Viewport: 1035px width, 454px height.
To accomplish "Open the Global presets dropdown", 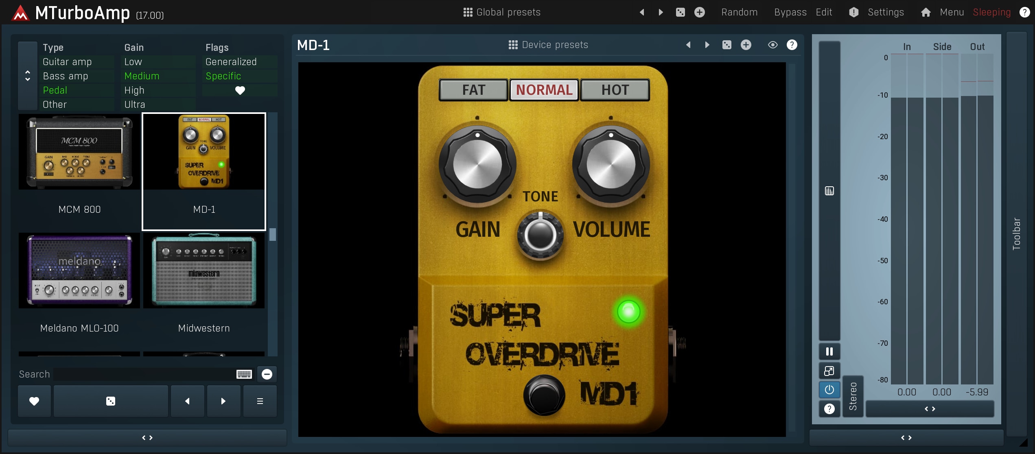I will [x=502, y=12].
